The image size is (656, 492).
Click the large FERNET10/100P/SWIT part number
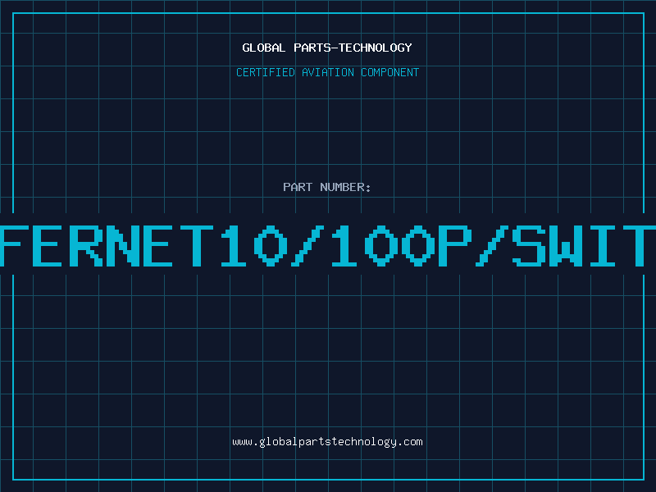(x=328, y=245)
